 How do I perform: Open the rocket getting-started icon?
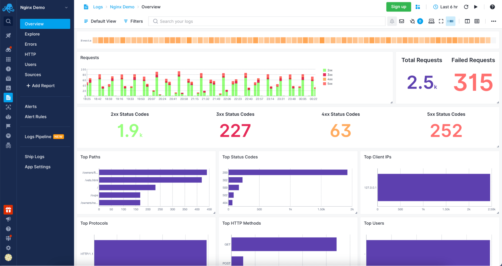(8, 35)
